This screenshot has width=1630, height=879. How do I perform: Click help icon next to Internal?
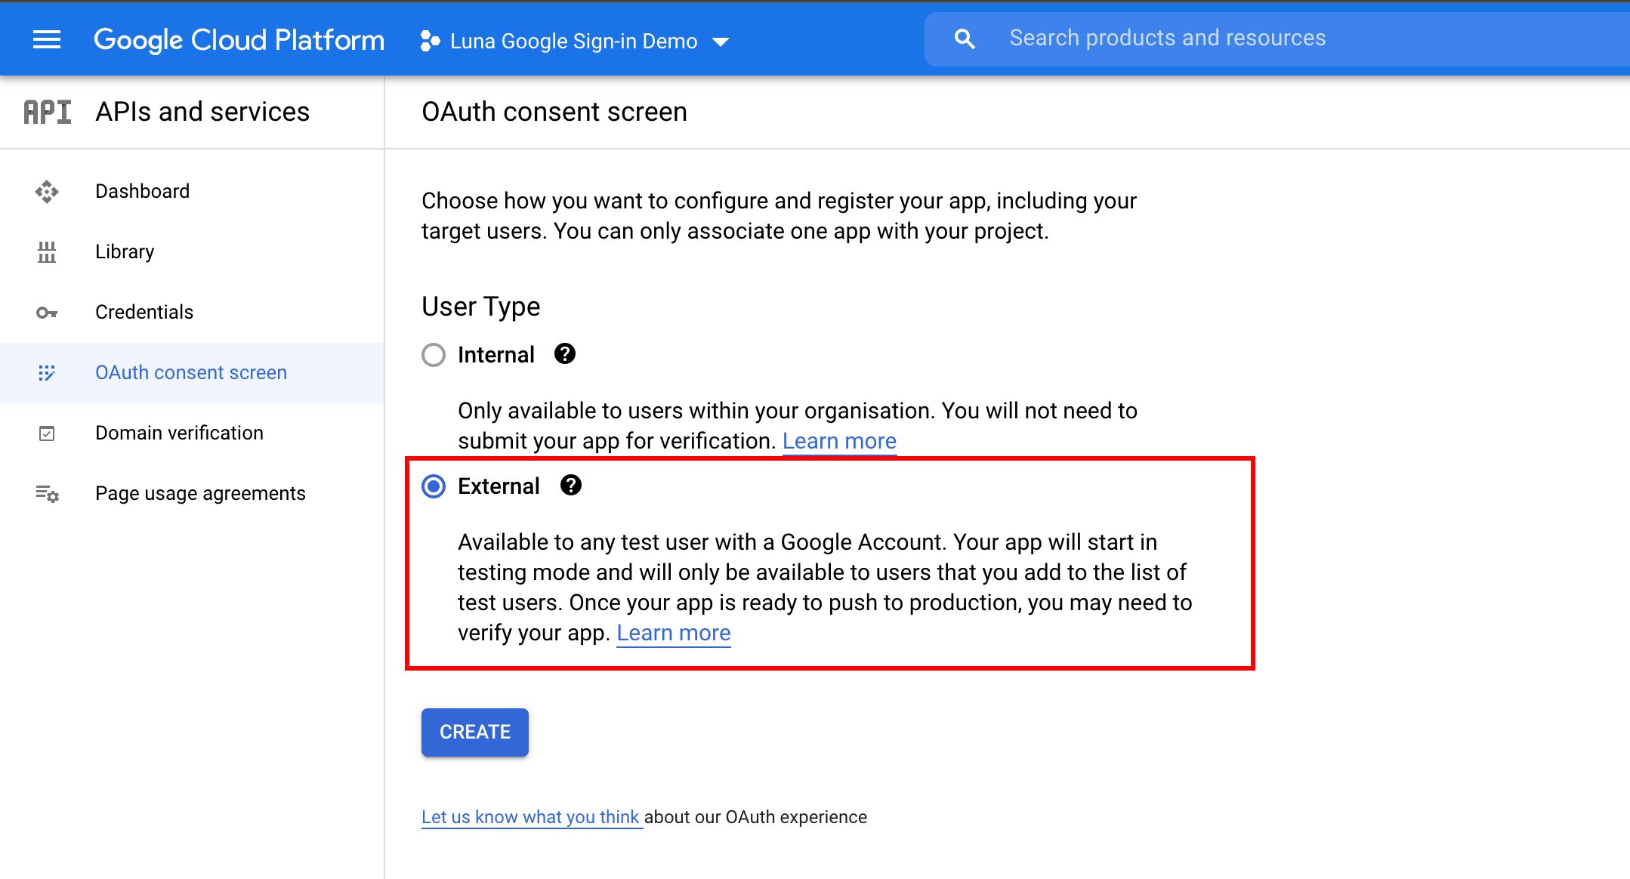(x=565, y=353)
